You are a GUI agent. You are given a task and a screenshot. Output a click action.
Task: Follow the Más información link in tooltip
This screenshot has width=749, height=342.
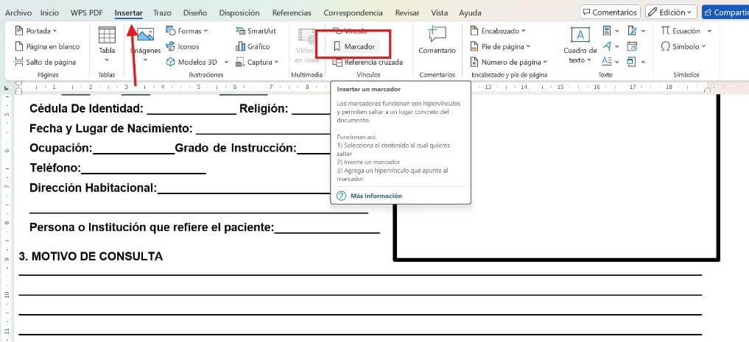(x=376, y=196)
